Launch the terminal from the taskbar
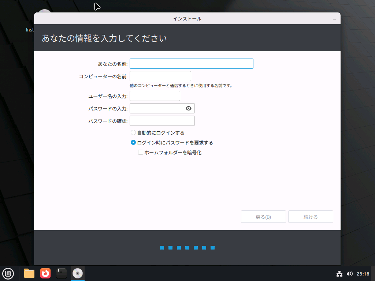The image size is (375, 281). click(x=61, y=273)
